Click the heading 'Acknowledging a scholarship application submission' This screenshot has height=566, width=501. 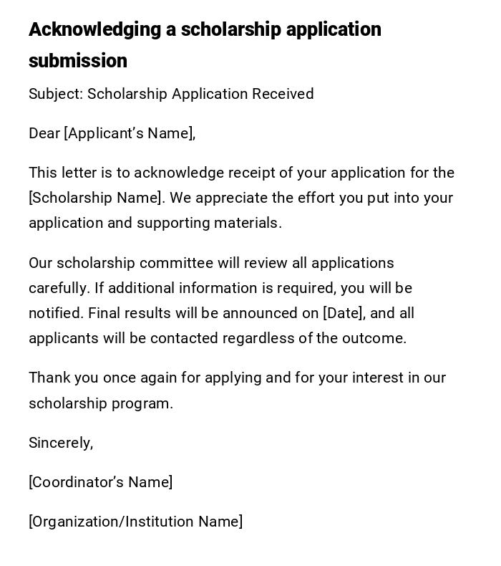pos(205,30)
